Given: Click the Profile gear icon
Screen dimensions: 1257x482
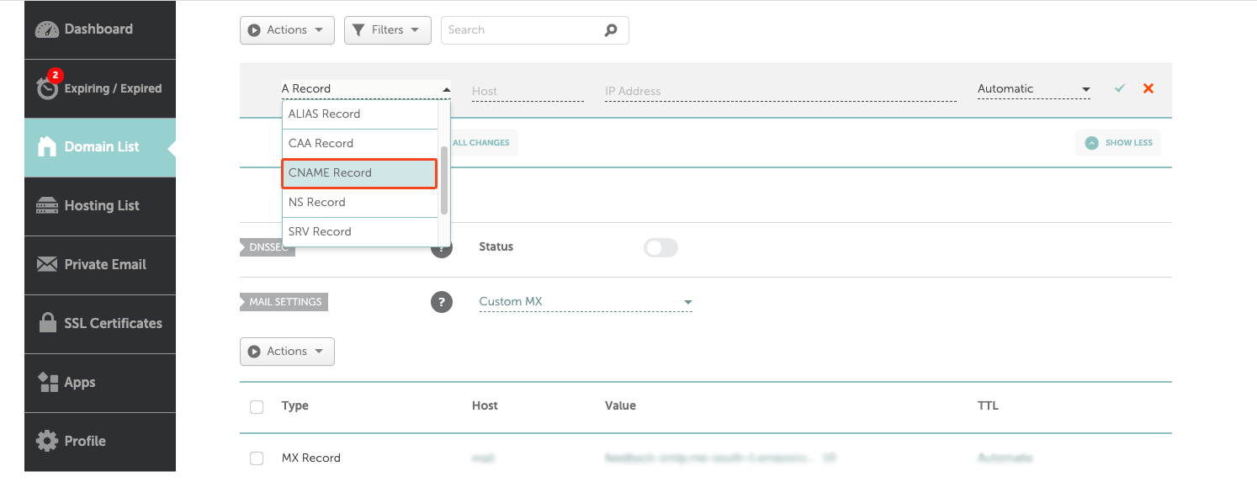Looking at the screenshot, I should 47,441.
